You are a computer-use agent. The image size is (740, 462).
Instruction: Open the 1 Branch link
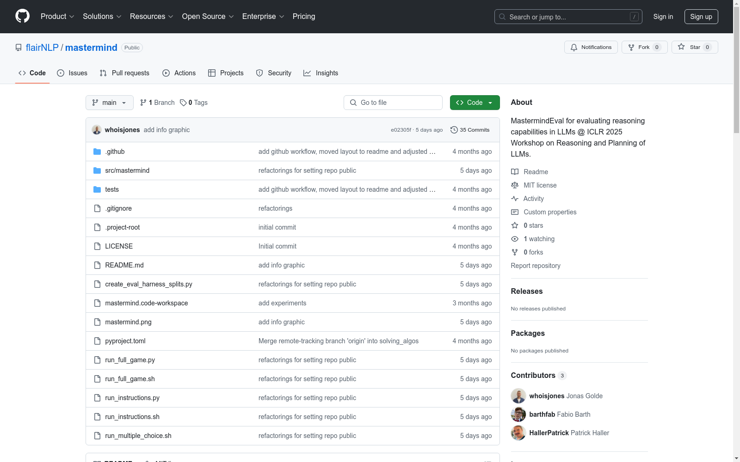[157, 103]
